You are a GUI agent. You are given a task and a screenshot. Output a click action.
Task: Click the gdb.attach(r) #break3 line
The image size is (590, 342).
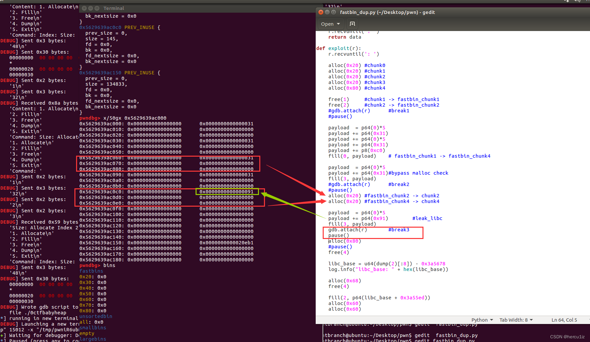point(369,230)
